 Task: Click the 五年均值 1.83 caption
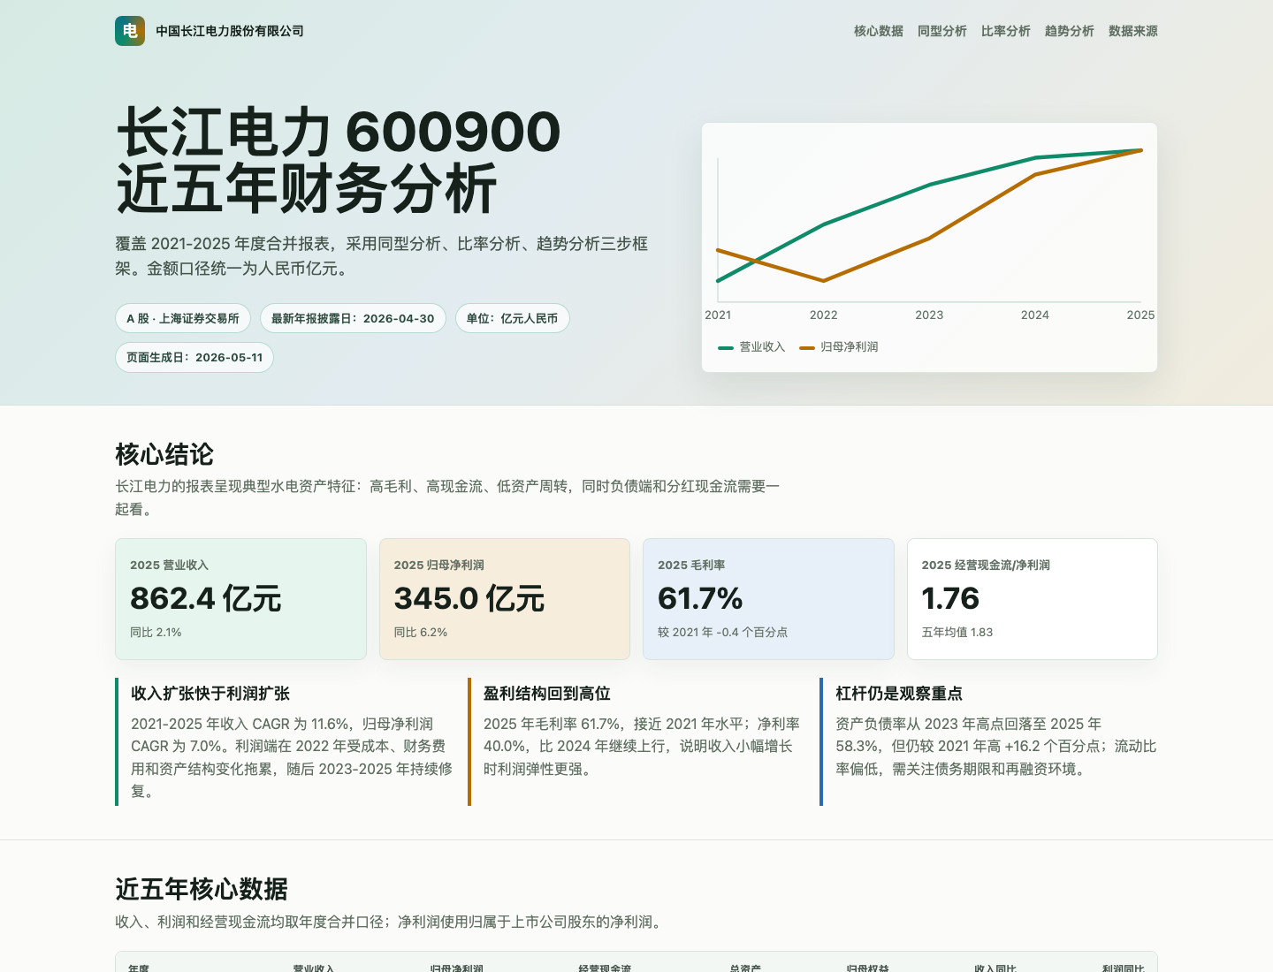957,633
